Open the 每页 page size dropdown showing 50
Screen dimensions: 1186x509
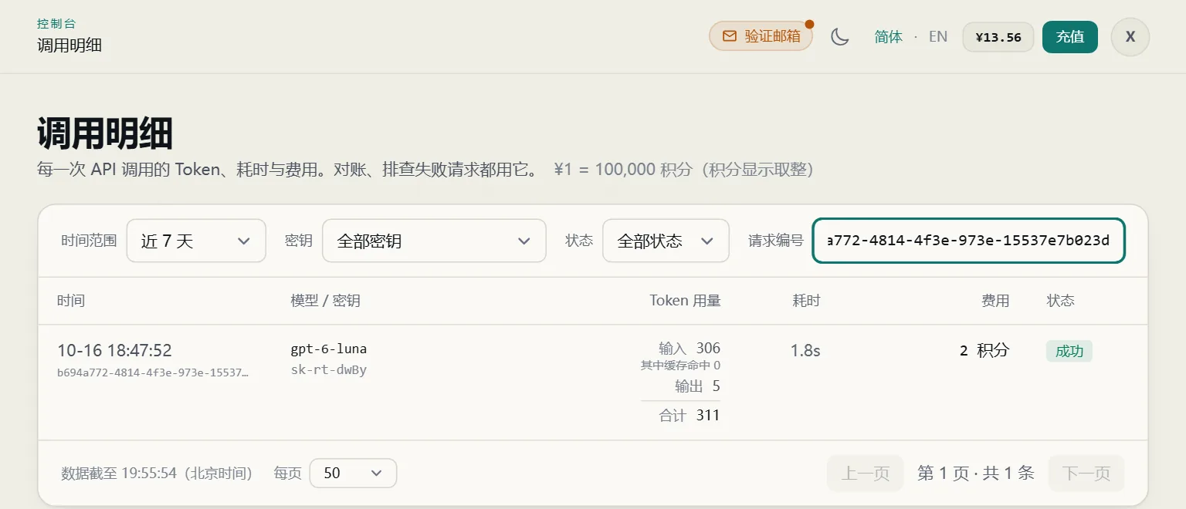[x=353, y=473]
